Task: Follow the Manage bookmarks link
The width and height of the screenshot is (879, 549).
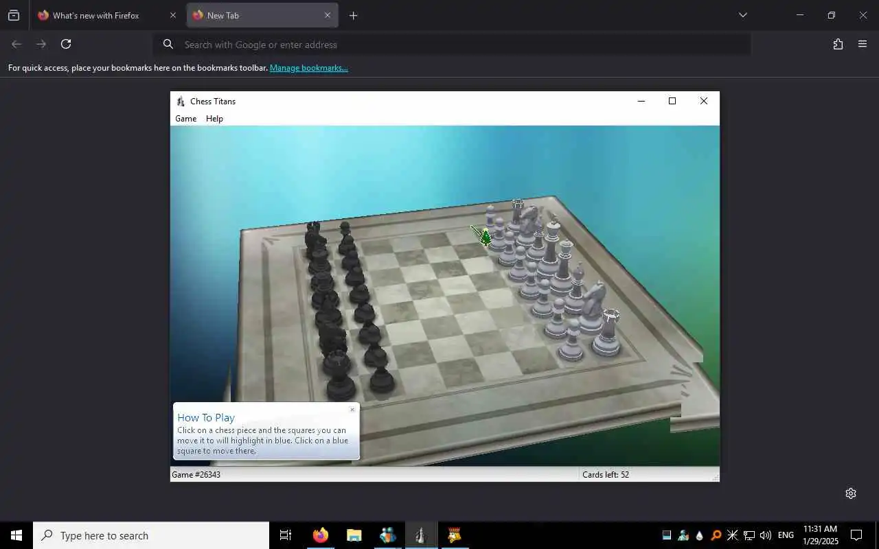Action: coord(309,68)
